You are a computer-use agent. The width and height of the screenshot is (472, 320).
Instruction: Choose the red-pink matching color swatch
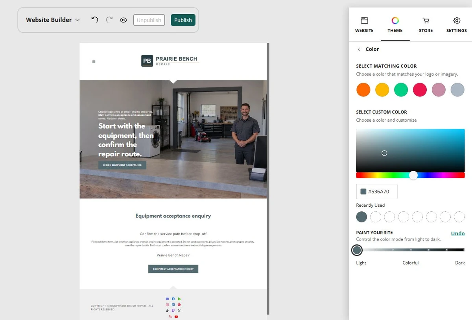tap(420, 90)
